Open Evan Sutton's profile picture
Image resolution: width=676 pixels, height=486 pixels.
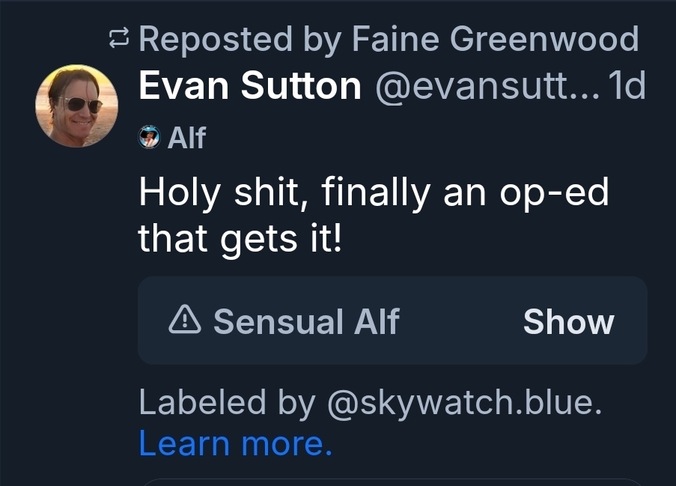pos(76,105)
